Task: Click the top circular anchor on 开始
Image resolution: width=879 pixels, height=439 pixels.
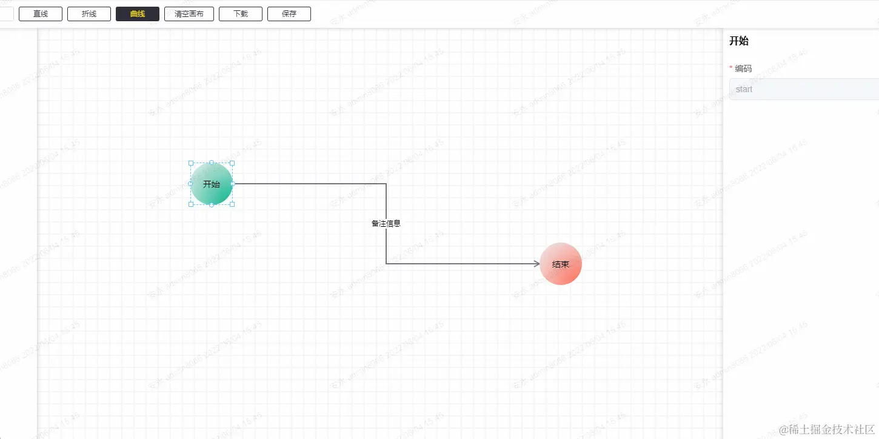Action: [x=212, y=163]
